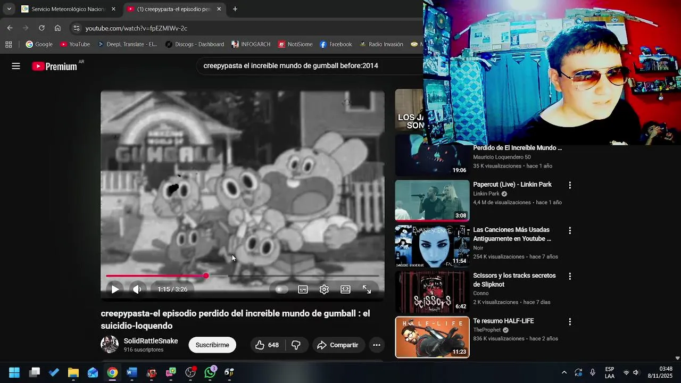
Task: Open SolidRattleSnake channel name link
Action: coord(151,341)
